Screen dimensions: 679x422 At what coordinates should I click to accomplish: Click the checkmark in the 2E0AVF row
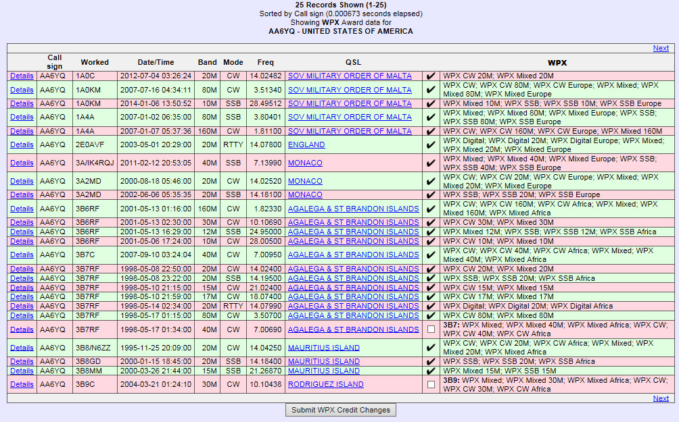click(431, 145)
